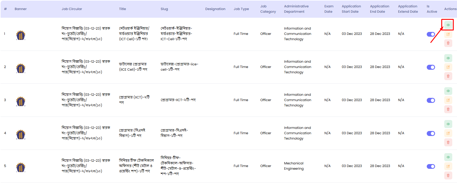Delete row 2 using the trash icon
Image resolution: width=457 pixels, height=183 pixels.
coord(448,76)
